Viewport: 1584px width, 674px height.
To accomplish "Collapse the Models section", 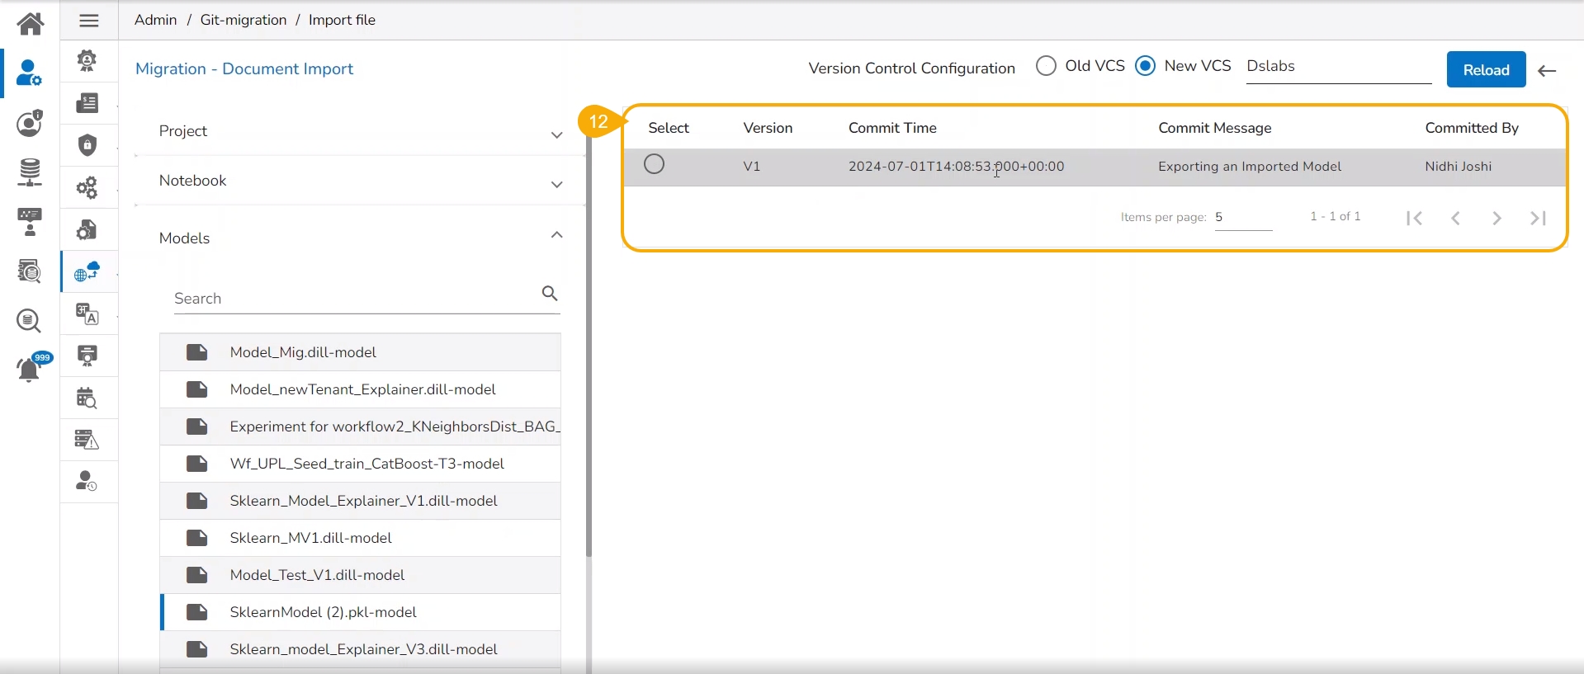I will click(557, 236).
